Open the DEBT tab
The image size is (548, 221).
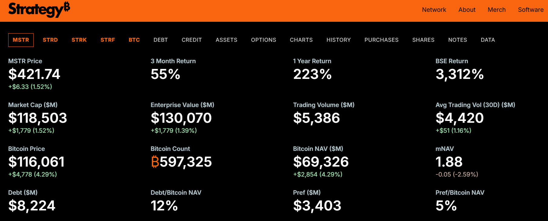pos(161,40)
